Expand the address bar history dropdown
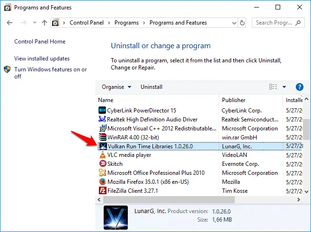Image resolution: width=311 pixels, height=232 pixels. pyautogui.click(x=234, y=23)
